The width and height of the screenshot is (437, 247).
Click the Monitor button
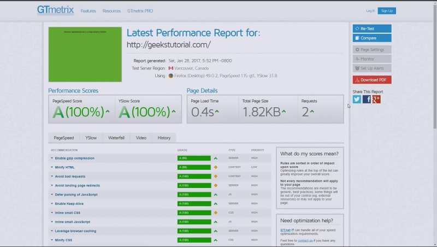[x=372, y=59]
